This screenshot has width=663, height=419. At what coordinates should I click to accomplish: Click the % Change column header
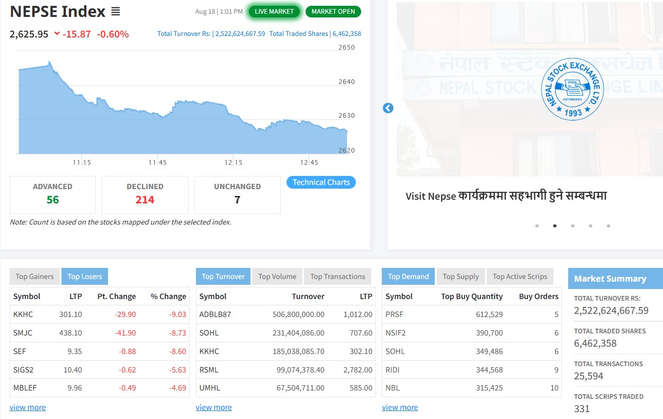[x=168, y=296]
